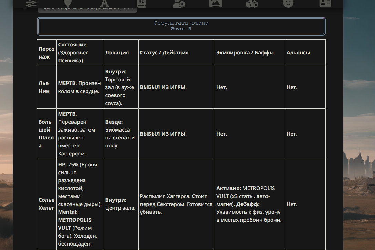Click 'ВЫБЫЛ ИЗ ИГРЫ' in Большой Шлепа row
Viewport: 375px width, 250px height.
tap(177, 134)
